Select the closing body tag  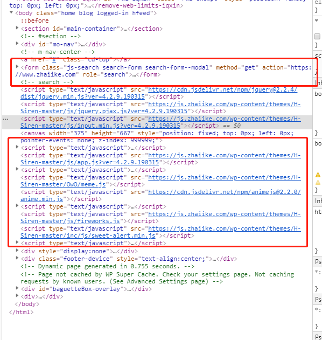pyautogui.click(x=27, y=304)
